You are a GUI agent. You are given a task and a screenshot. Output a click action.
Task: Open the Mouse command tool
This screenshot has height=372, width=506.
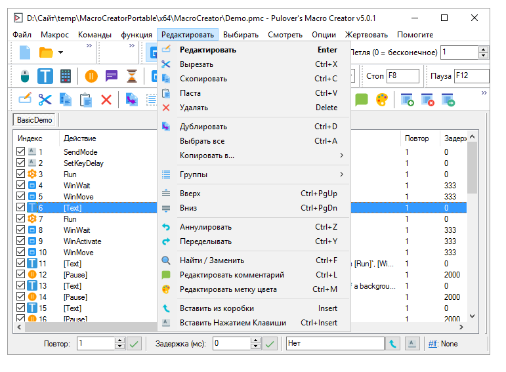point(25,76)
